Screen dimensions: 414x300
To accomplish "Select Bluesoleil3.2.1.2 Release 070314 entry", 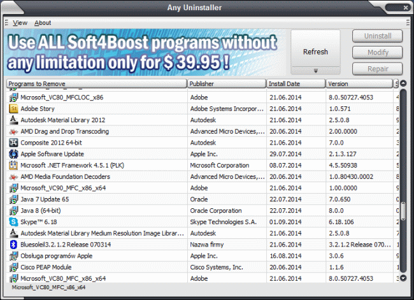I will click(x=203, y=245).
